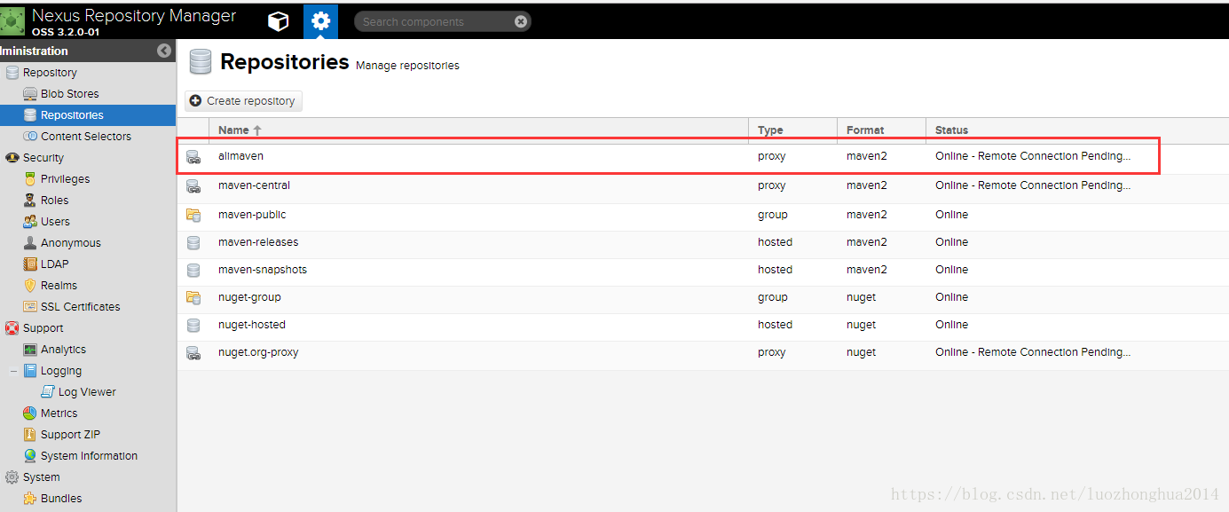Open Support section in sidebar
Image resolution: width=1229 pixels, height=512 pixels.
pyautogui.click(x=43, y=327)
